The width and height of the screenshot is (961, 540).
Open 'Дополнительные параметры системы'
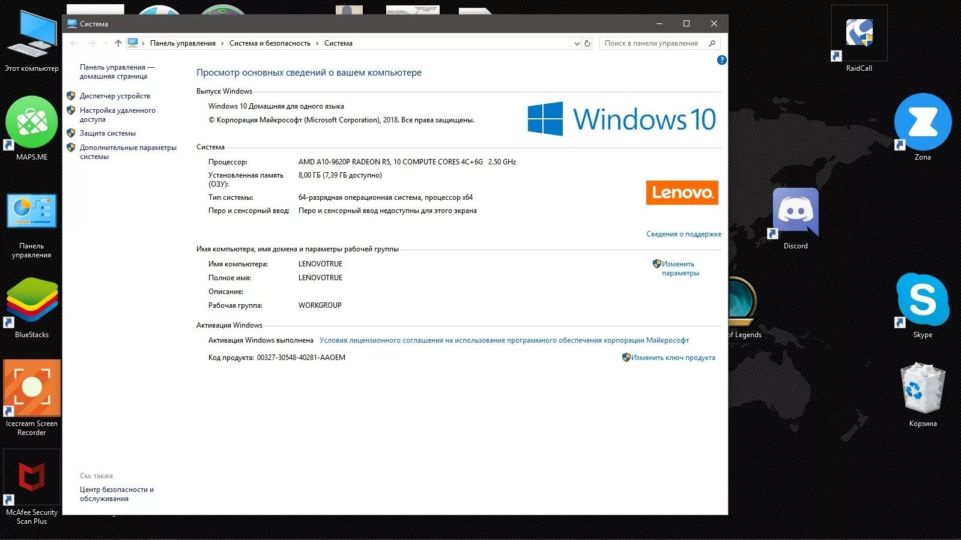tap(128, 152)
